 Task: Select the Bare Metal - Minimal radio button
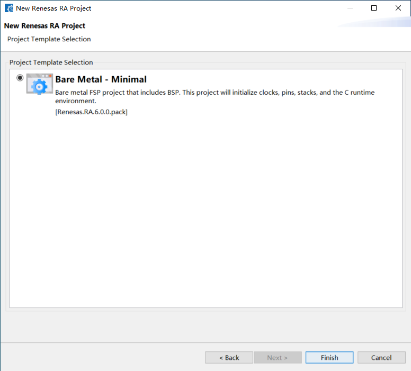coord(20,78)
